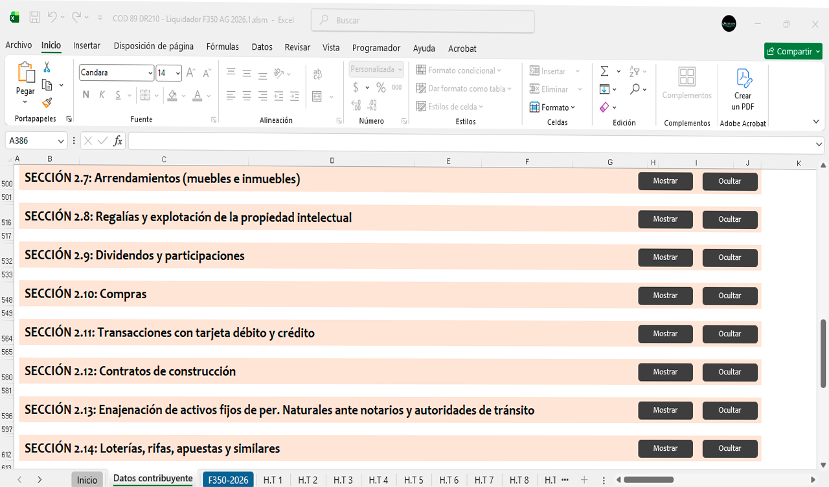The image size is (829, 487).
Task: Click the Find and Select magnifier icon
Action: (635, 89)
